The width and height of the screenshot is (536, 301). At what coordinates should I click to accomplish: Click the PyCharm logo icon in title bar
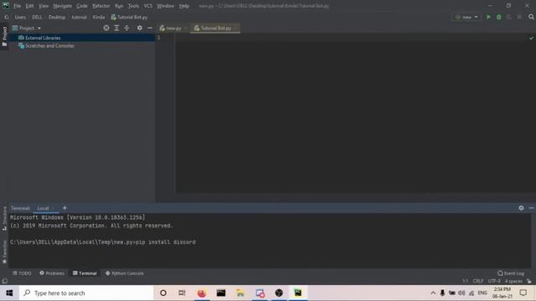coord(6,6)
